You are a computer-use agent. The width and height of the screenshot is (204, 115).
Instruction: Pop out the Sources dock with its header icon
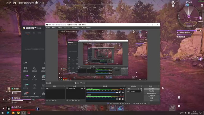pyautogui.click(x=84, y=86)
